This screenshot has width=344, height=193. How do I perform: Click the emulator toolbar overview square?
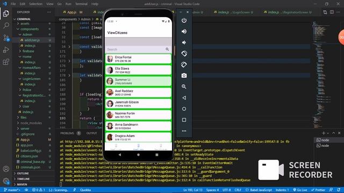tap(184, 120)
